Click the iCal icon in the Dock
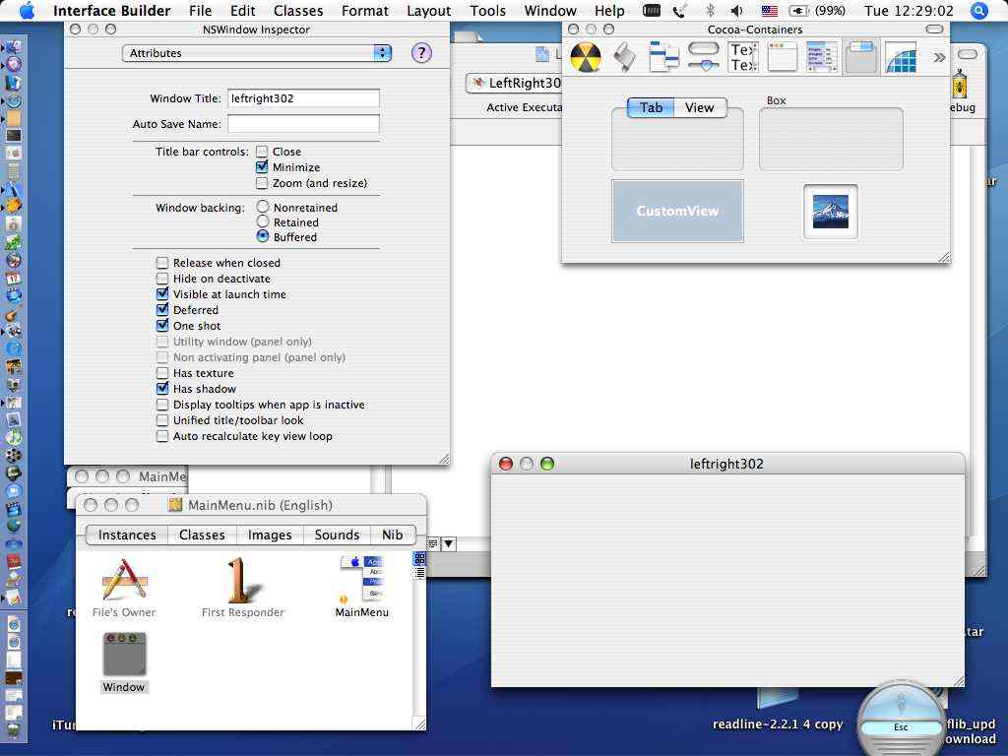 [x=14, y=279]
